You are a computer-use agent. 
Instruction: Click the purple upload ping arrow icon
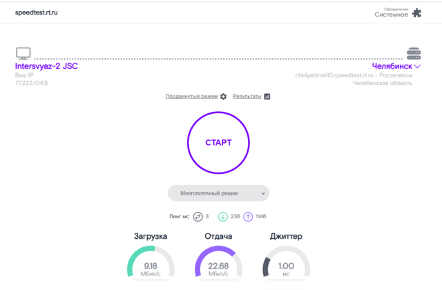tap(248, 216)
